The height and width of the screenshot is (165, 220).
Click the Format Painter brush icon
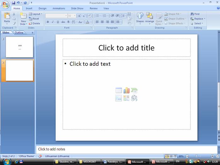(x=14, y=23)
